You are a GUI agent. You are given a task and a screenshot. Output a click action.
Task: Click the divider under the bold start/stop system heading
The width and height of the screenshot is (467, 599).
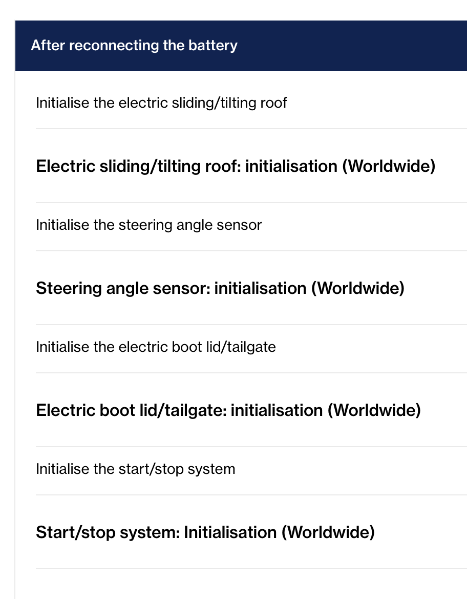[251, 568]
